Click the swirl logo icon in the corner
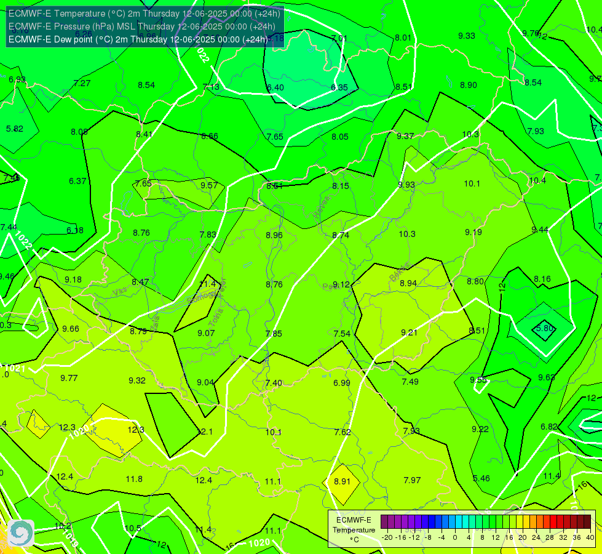Image resolution: width=602 pixels, height=554 pixels. [x=21, y=533]
